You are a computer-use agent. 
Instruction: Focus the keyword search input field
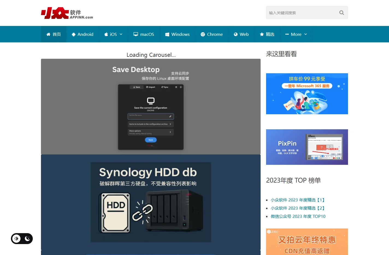click(307, 13)
